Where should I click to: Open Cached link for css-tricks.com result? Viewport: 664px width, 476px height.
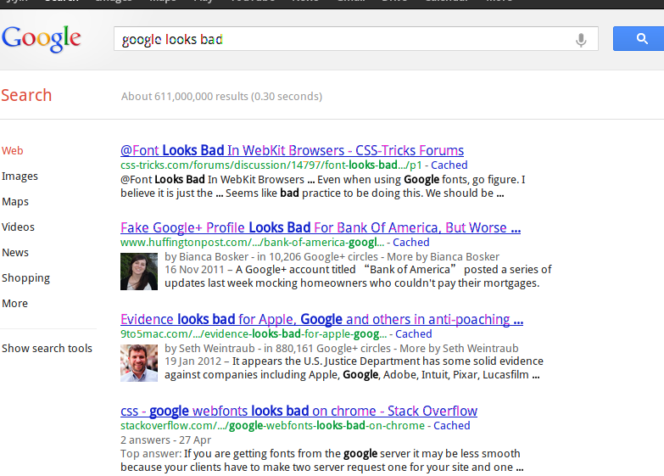pos(449,165)
